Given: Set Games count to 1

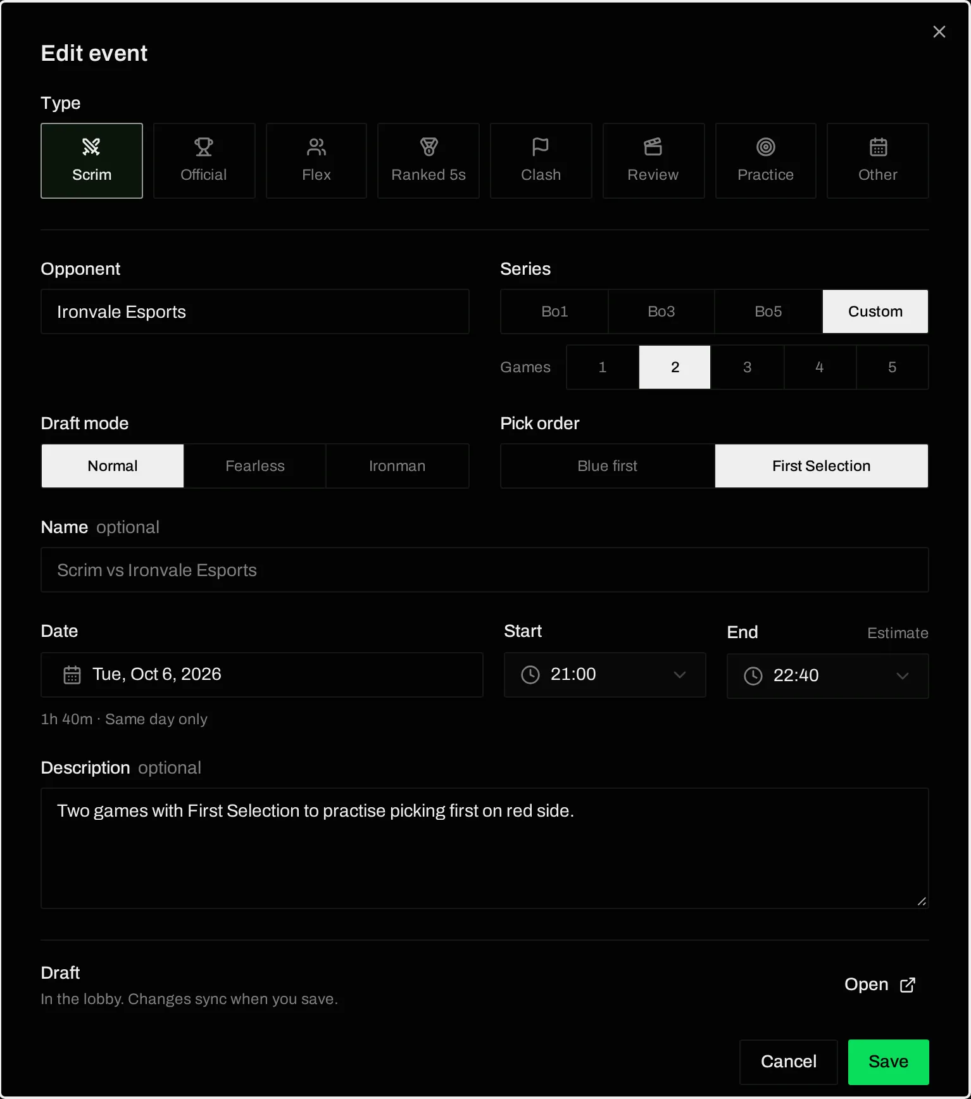Looking at the screenshot, I should pyautogui.click(x=603, y=367).
